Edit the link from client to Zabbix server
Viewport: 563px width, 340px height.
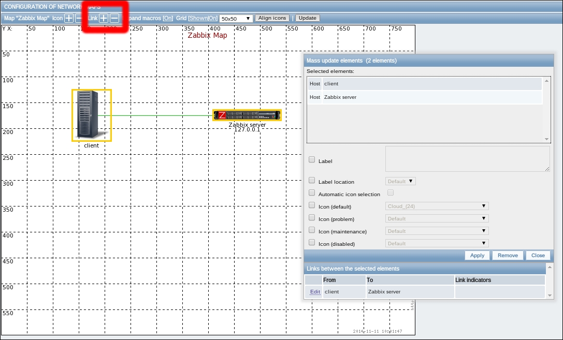315,292
